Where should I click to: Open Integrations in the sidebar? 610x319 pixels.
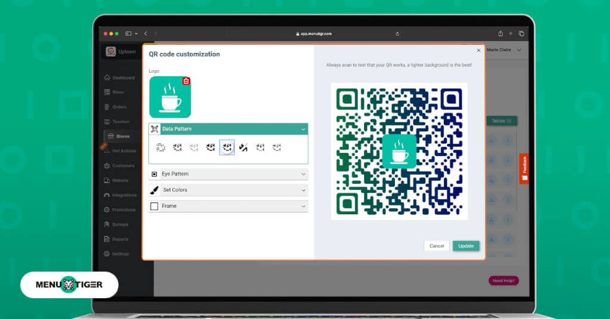[120, 195]
